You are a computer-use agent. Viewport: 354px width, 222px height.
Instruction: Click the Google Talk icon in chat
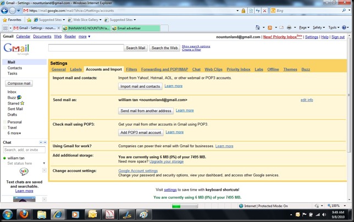(24, 171)
